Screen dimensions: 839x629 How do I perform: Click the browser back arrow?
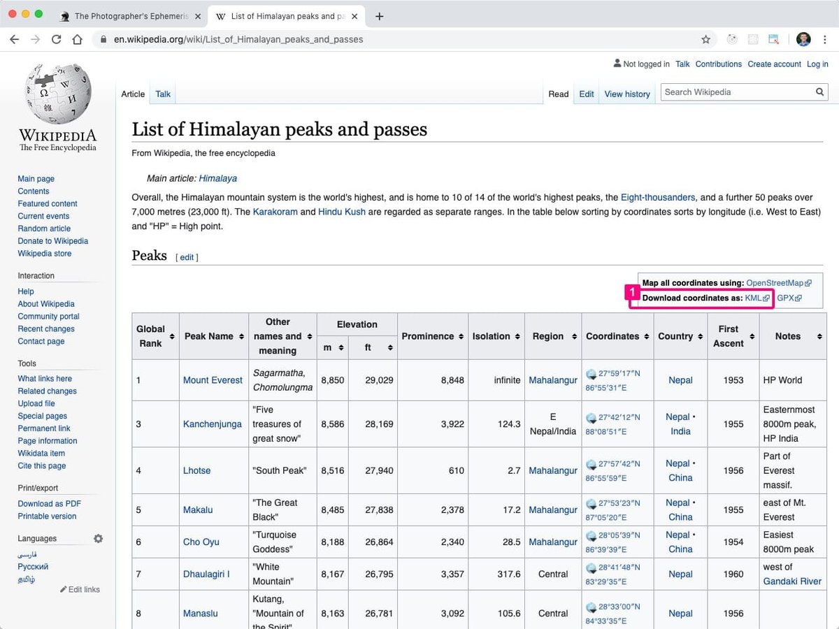click(x=14, y=39)
